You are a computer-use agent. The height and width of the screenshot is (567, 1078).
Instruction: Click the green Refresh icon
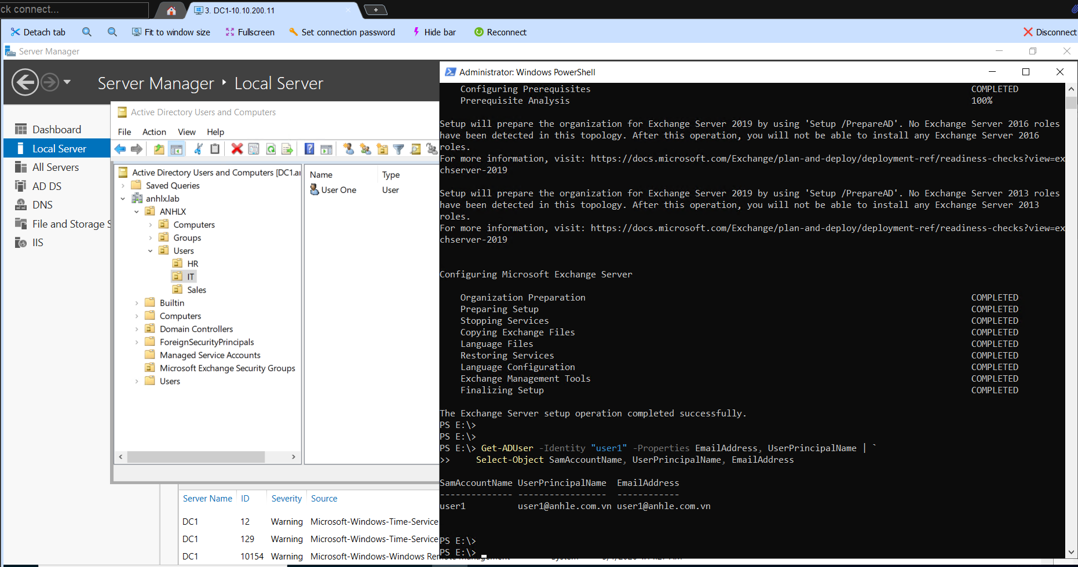click(x=271, y=149)
